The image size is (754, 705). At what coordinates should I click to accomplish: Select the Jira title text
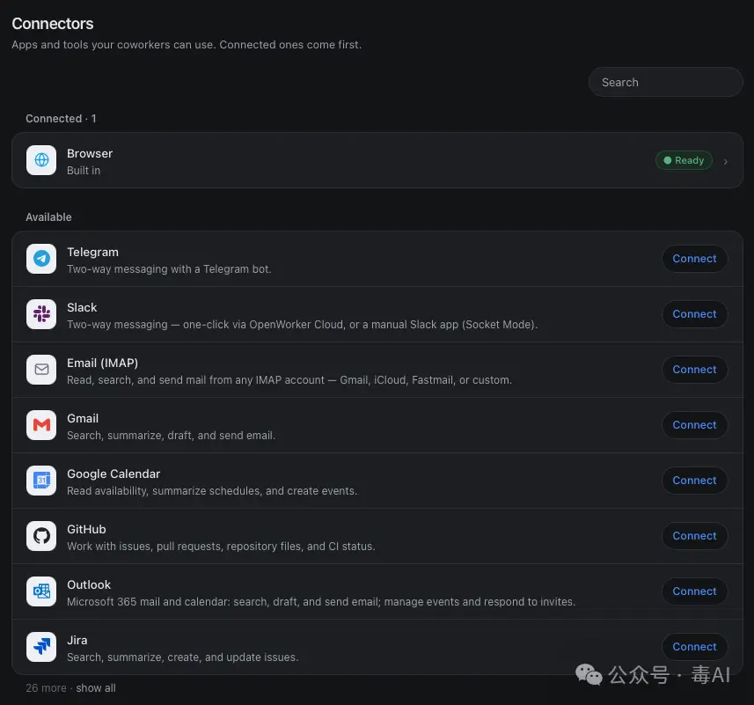pyautogui.click(x=77, y=640)
